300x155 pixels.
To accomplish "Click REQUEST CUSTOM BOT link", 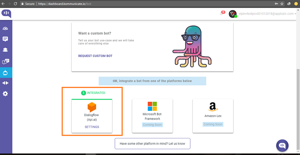I will click(95, 56).
